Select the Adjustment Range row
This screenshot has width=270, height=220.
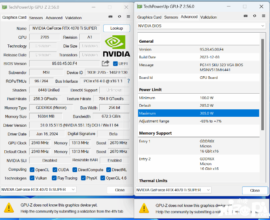click(x=199, y=121)
